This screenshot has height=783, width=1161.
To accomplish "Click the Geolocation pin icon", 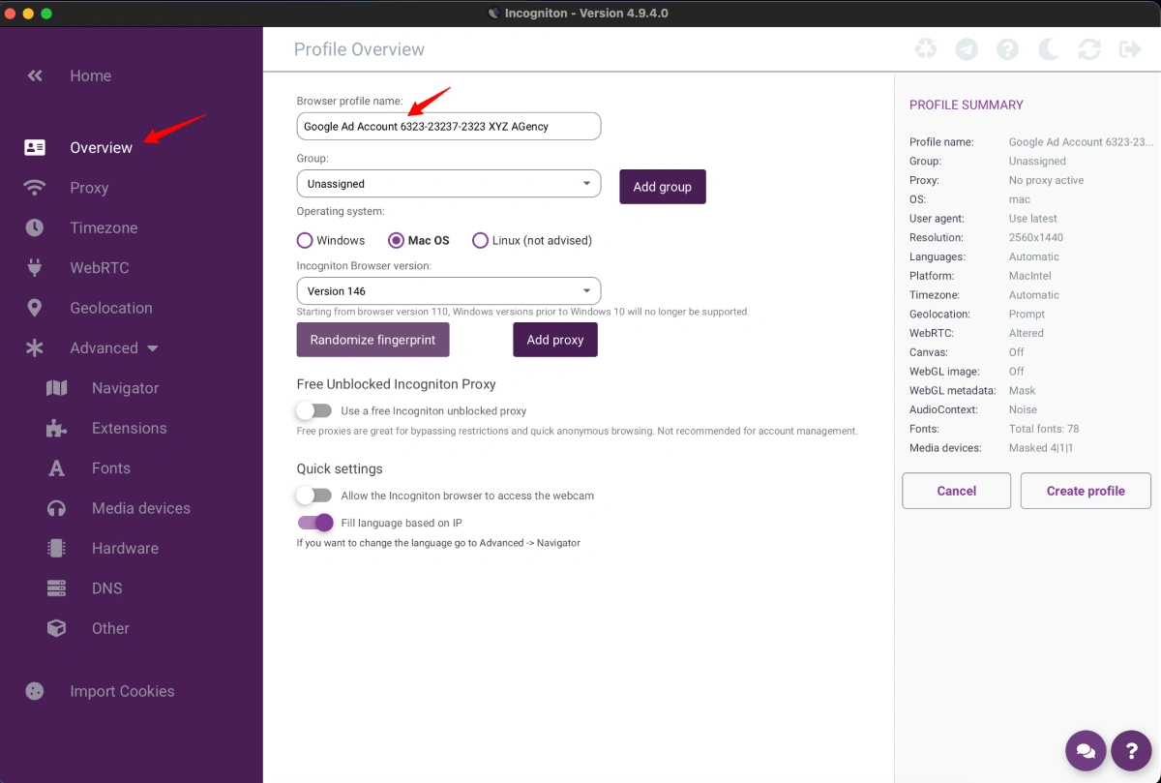I will [35, 308].
